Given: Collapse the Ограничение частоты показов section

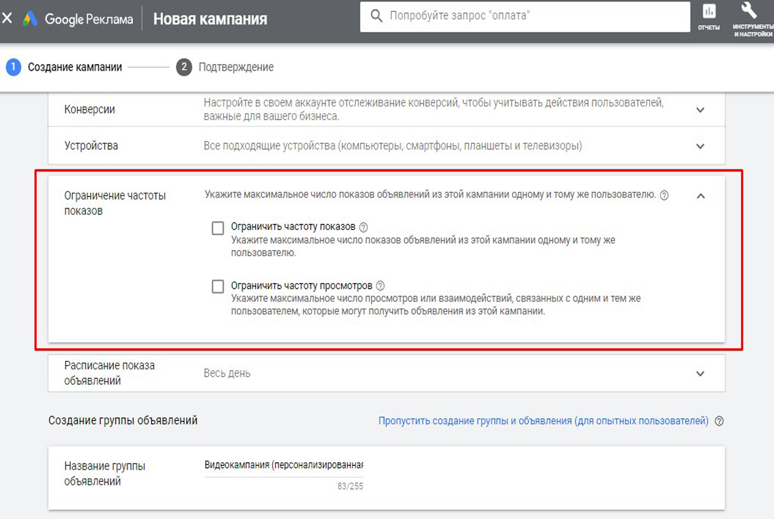Looking at the screenshot, I should (700, 196).
